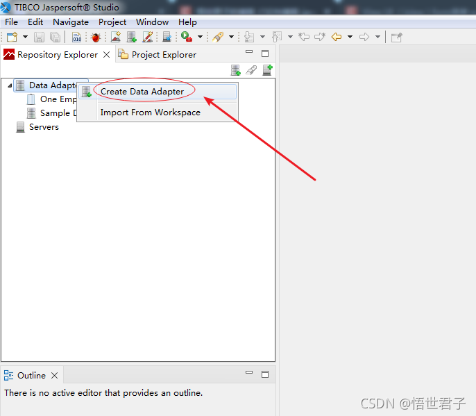Image resolution: width=476 pixels, height=416 pixels.
Task: Click the Save disk icon
Action: pos(39,37)
